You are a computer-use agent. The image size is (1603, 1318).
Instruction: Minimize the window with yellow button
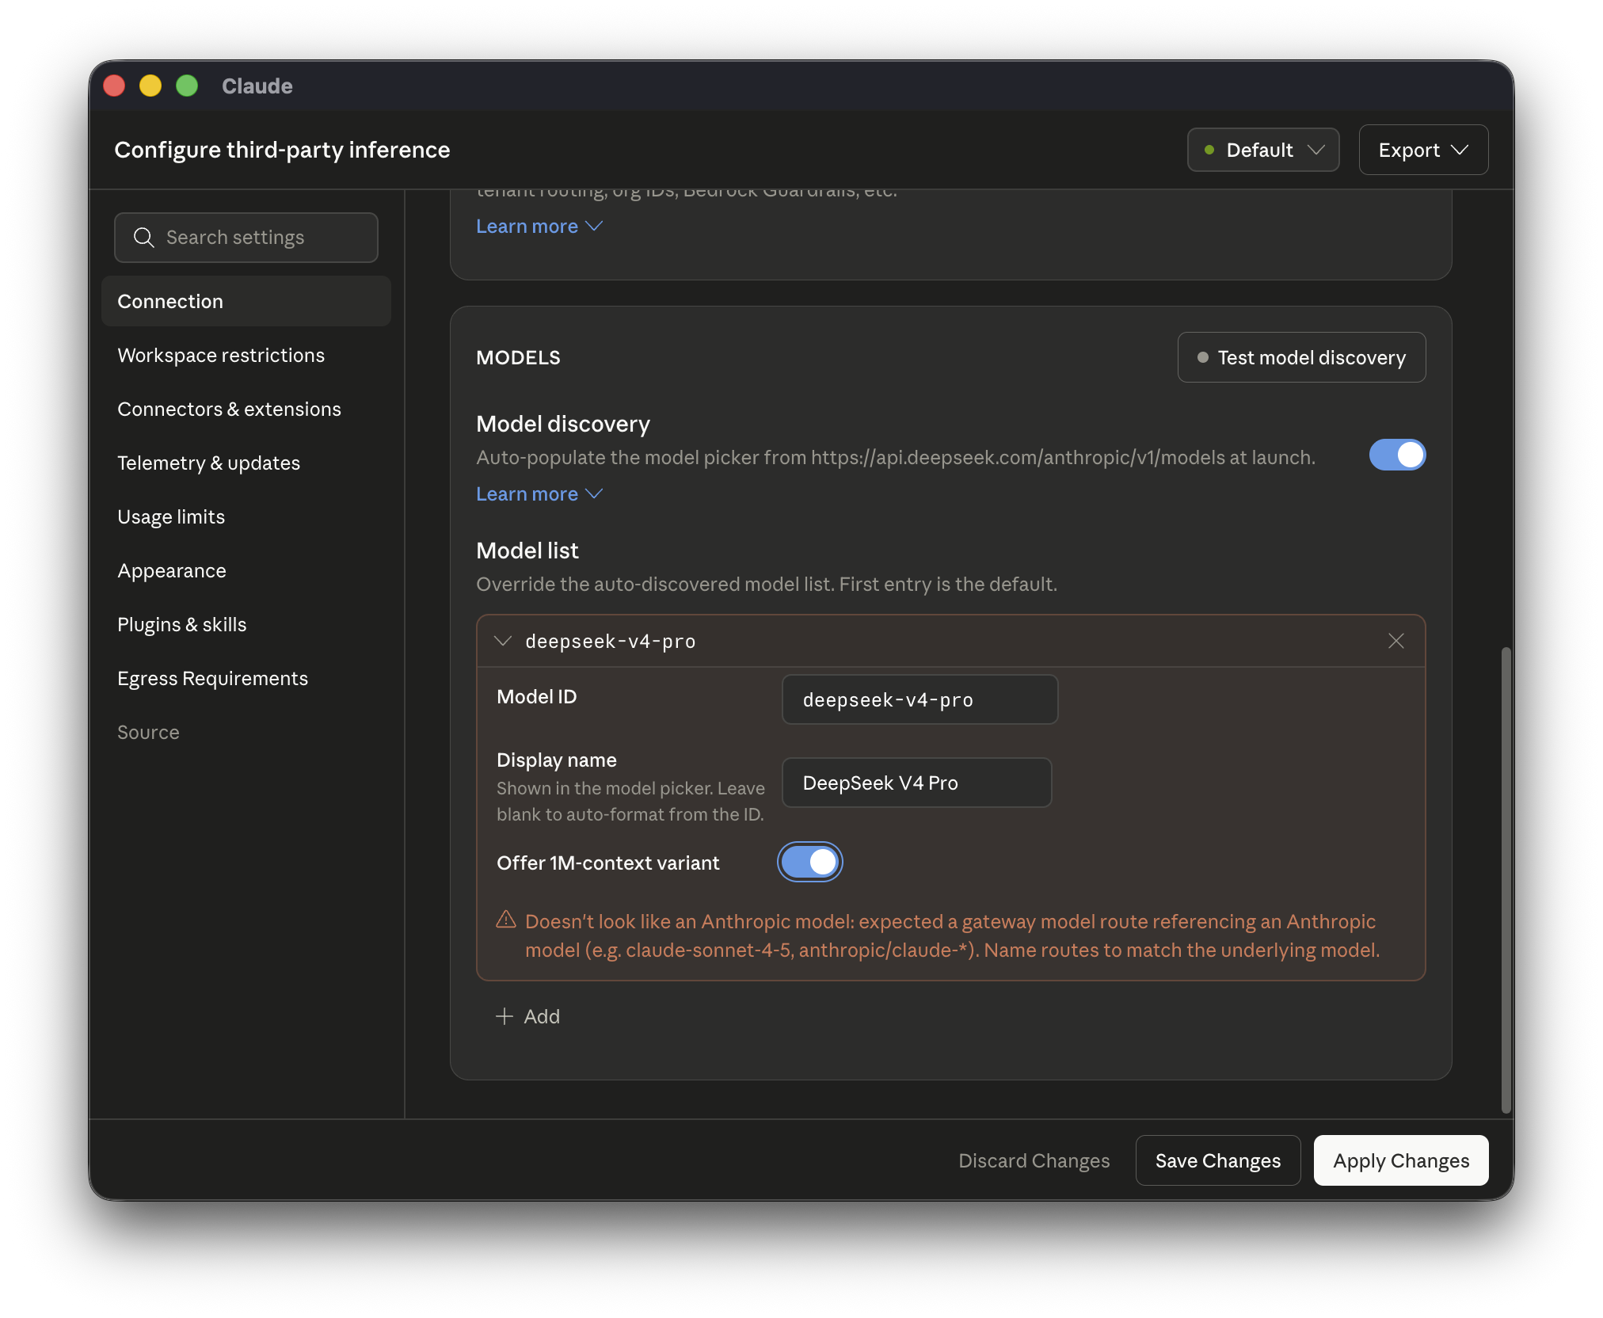(x=150, y=86)
